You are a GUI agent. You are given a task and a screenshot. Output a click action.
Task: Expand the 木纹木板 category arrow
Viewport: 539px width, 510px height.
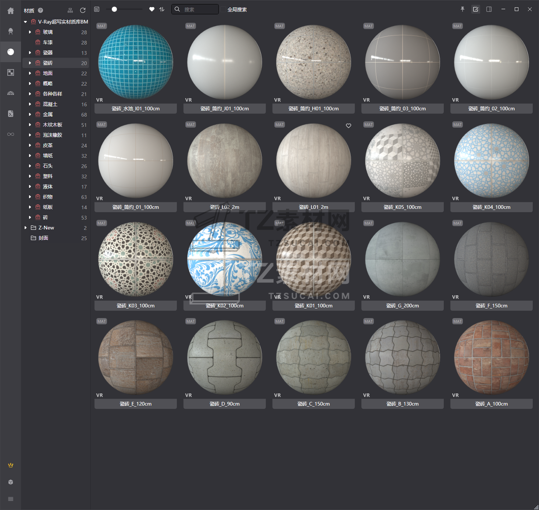(x=30, y=125)
